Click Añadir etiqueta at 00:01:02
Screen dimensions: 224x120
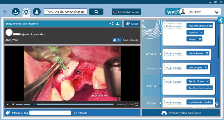173,68
